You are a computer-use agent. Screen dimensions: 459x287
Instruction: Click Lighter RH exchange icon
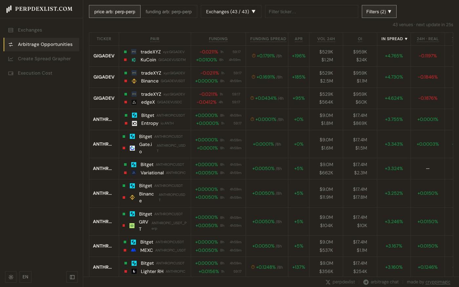(134, 271)
